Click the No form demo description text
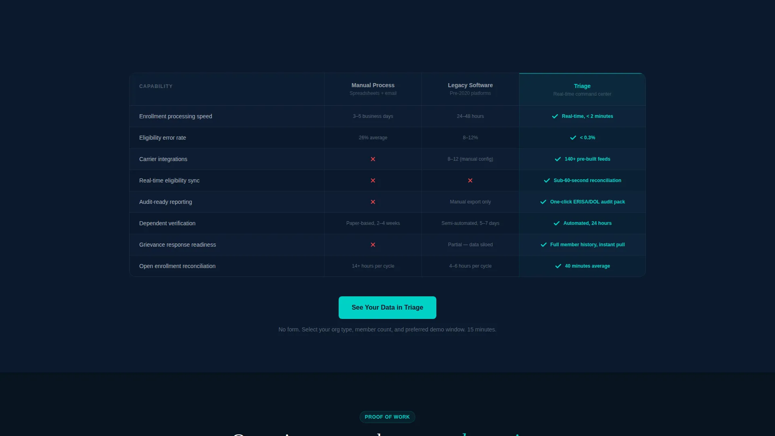This screenshot has width=775, height=436. pos(387,329)
